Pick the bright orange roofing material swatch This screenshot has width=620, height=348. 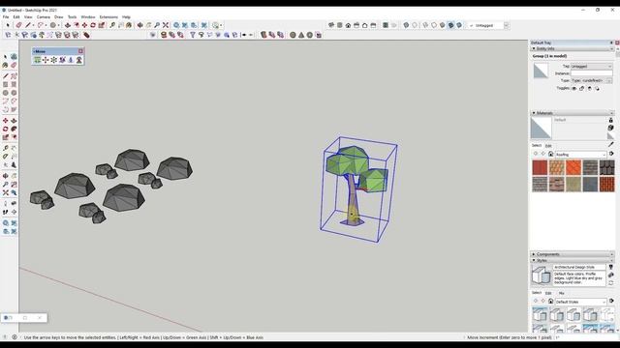[573, 167]
